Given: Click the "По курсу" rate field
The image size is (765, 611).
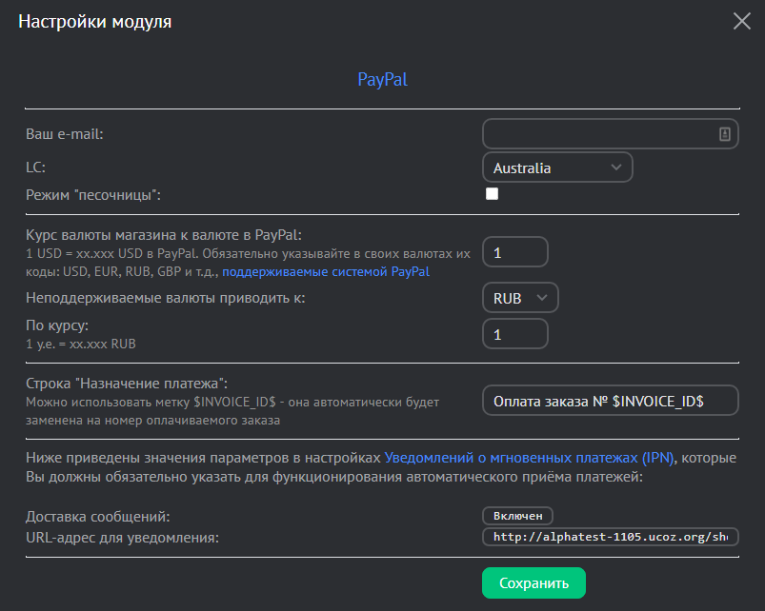Looking at the screenshot, I should pos(515,334).
